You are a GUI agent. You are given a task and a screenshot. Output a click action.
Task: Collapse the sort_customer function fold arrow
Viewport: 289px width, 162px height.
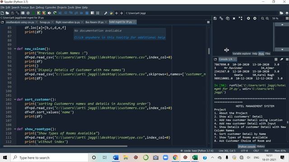(x=15, y=99)
